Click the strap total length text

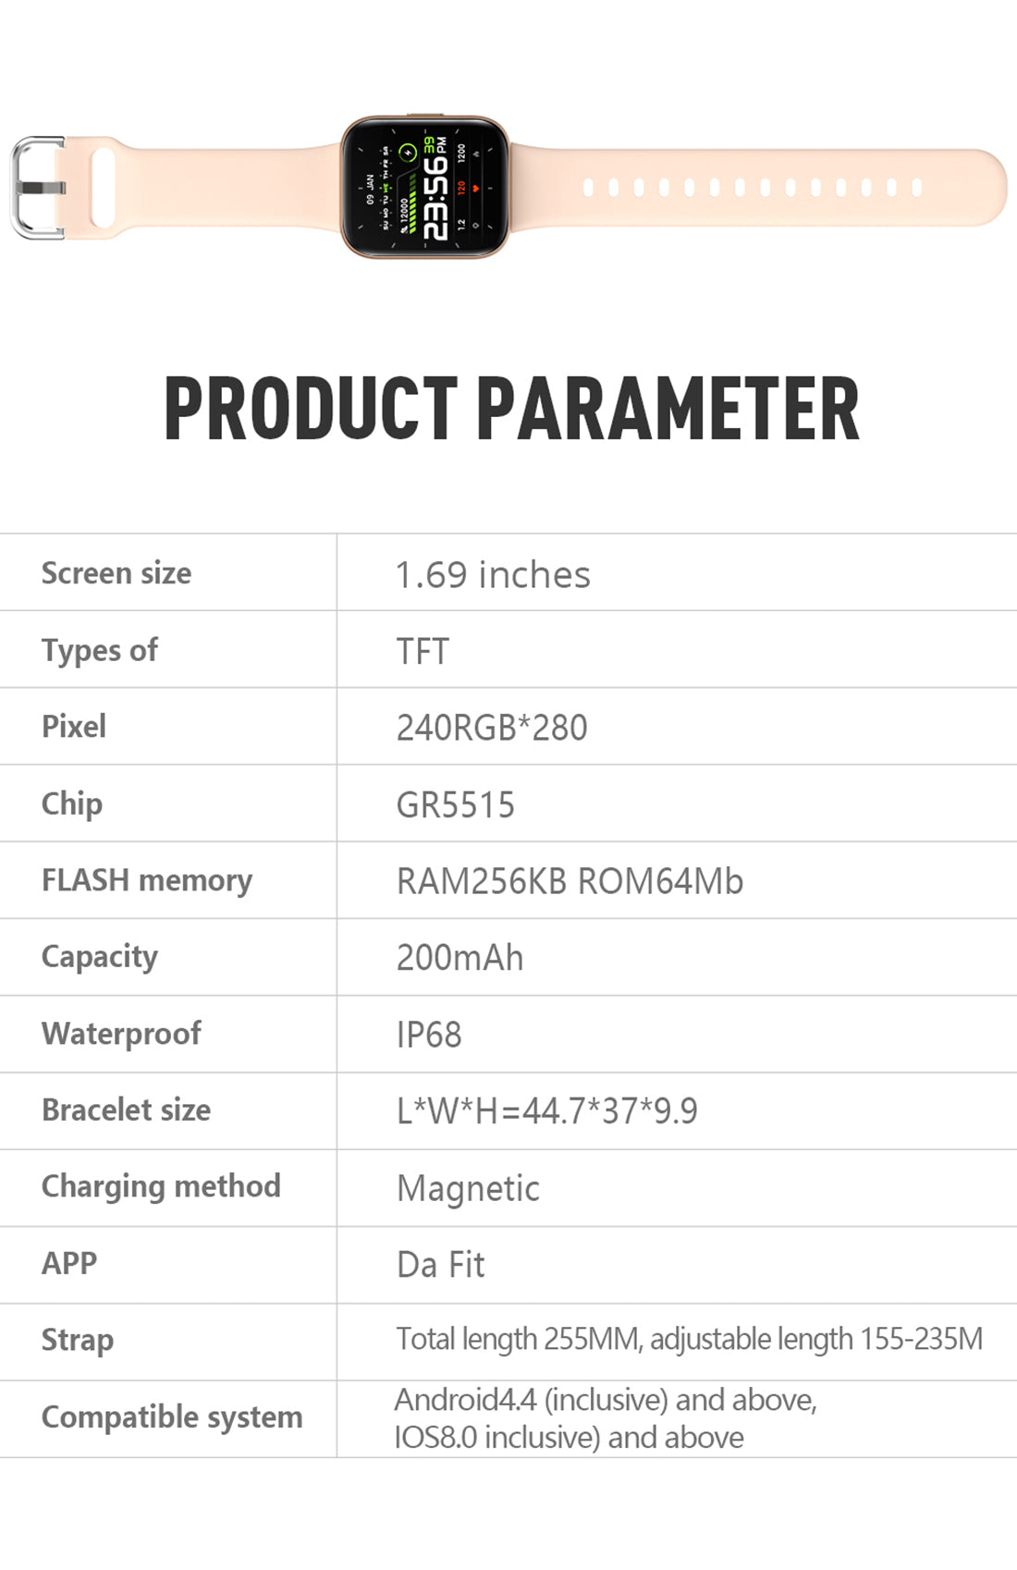[x=689, y=1339]
